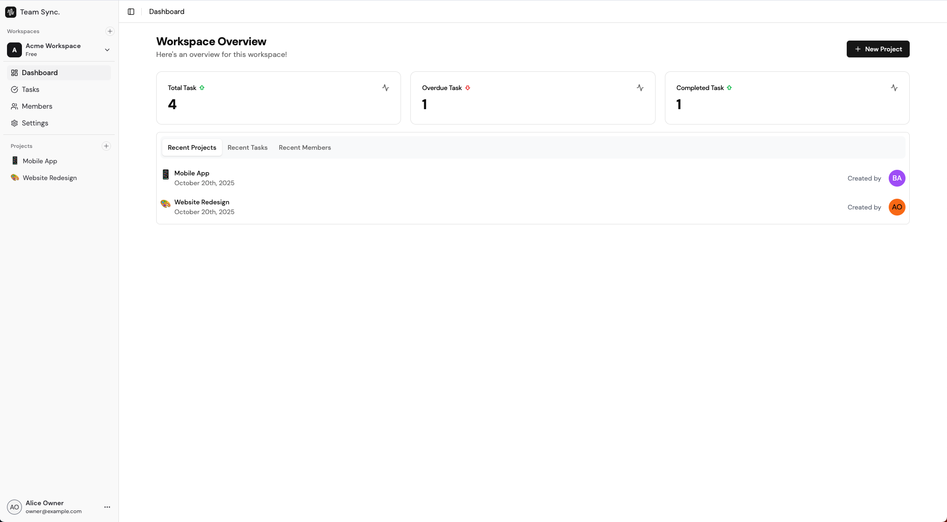
Task: Go to the Members page
Action: pyautogui.click(x=37, y=106)
